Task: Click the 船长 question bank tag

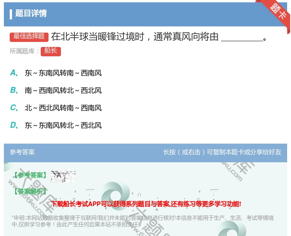Action: pos(51,51)
